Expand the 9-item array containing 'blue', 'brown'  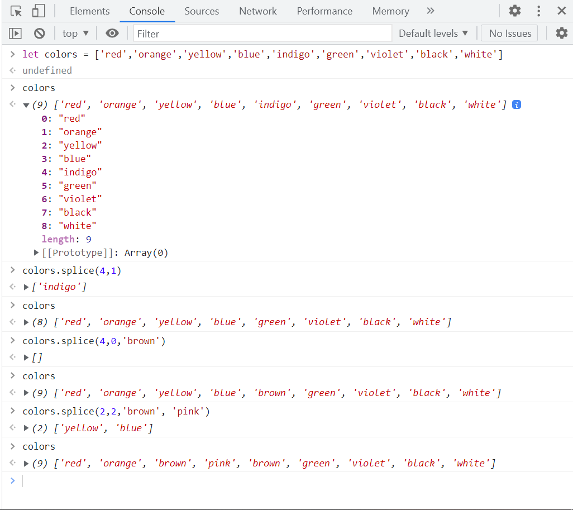[26, 393]
